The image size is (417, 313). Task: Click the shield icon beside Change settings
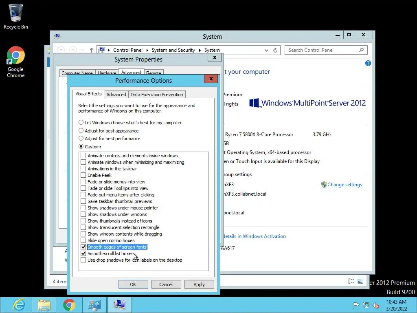click(x=324, y=185)
